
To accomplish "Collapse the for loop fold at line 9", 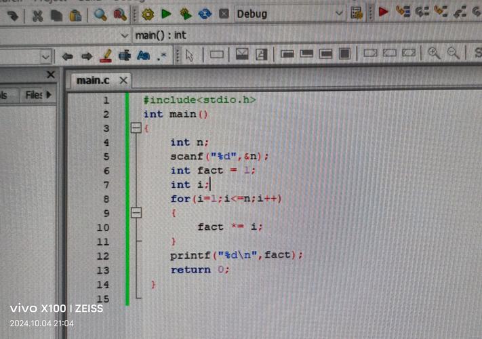I will [x=136, y=213].
